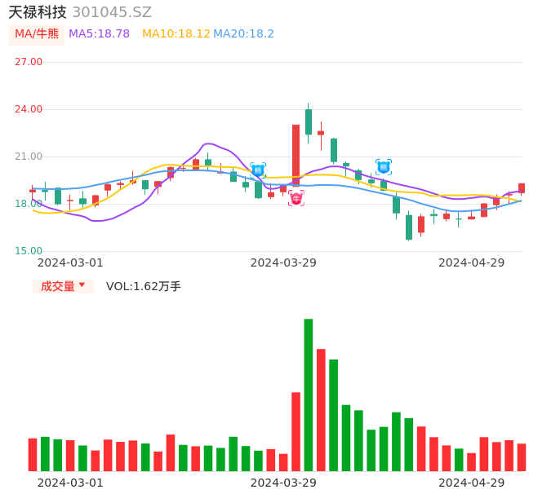This screenshot has height=494, width=560.
Task: Click the MA10:18.12 legend label
Action: [x=176, y=34]
